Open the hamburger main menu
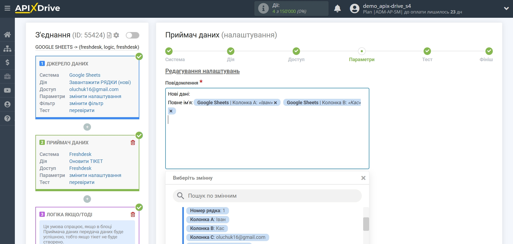The width and height of the screenshot is (513, 244). pos(7,8)
